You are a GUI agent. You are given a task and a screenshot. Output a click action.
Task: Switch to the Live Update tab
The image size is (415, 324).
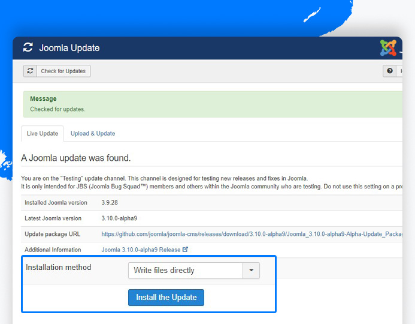point(43,133)
